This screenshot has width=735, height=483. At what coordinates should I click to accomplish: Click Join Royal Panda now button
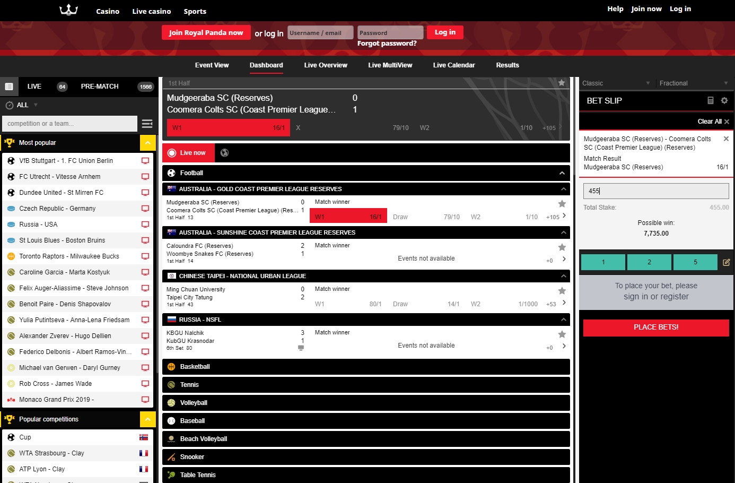(x=206, y=33)
